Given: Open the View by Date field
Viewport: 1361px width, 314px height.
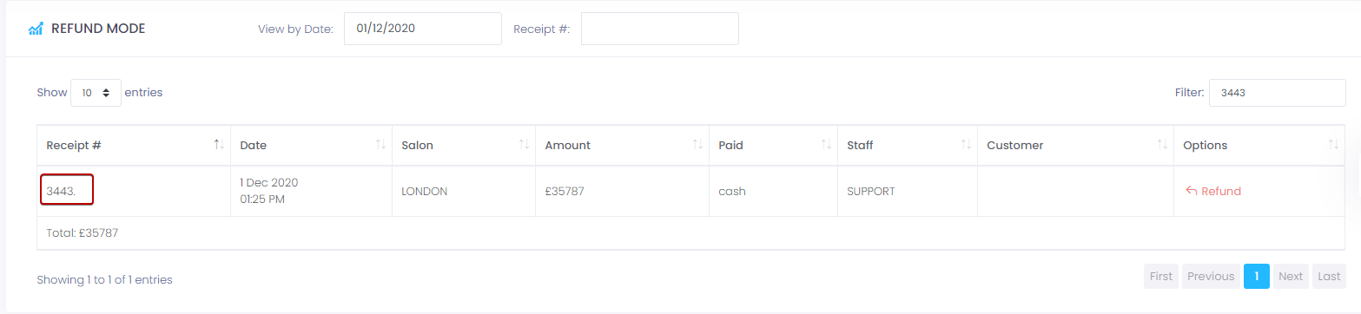Looking at the screenshot, I should (x=423, y=29).
